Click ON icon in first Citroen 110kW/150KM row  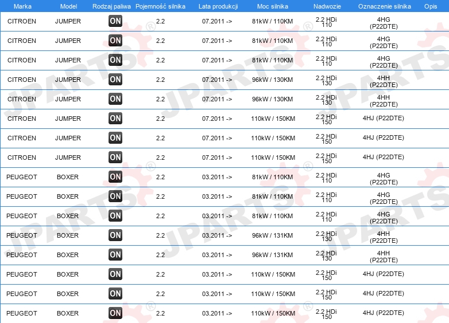115,118
